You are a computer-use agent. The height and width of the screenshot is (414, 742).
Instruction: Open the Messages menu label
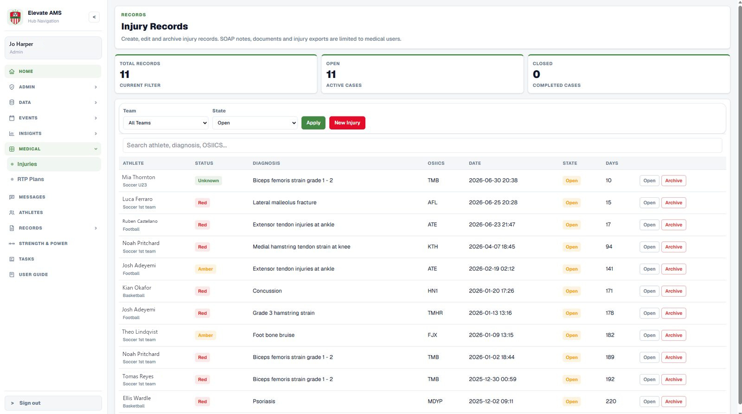coord(32,197)
